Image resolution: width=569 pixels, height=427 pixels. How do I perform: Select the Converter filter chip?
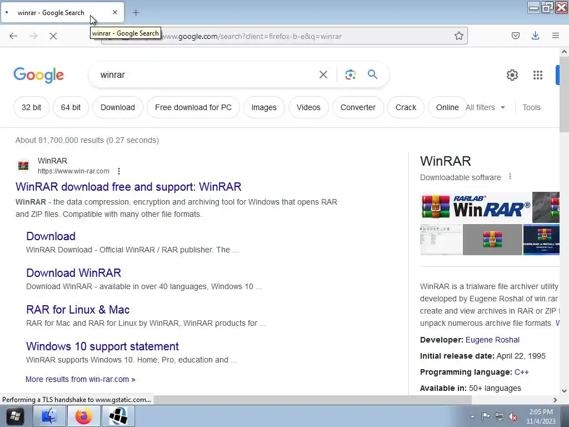[358, 107]
